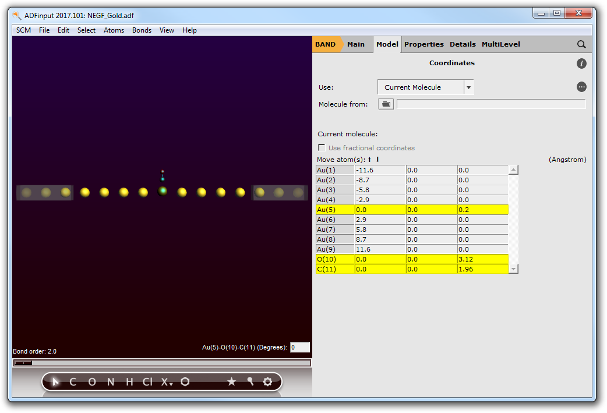
Task: Click the Au(5) row label
Action: click(x=335, y=210)
